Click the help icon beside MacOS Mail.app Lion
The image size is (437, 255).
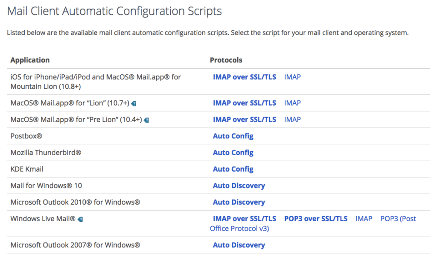tap(134, 103)
